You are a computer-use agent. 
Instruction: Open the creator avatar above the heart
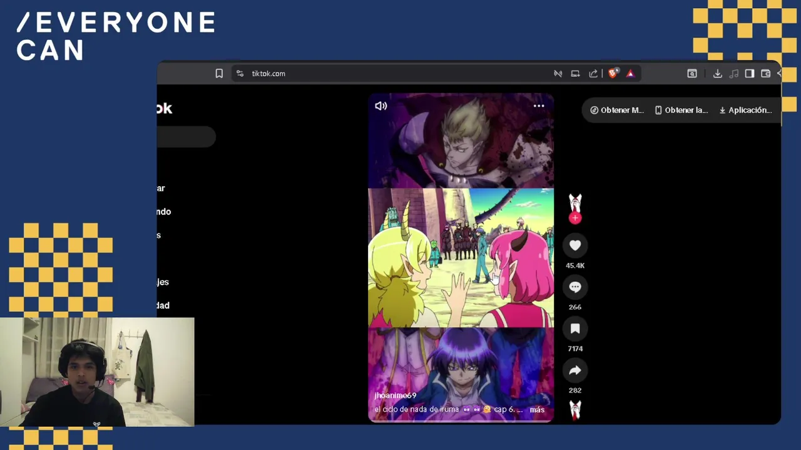[x=575, y=203]
